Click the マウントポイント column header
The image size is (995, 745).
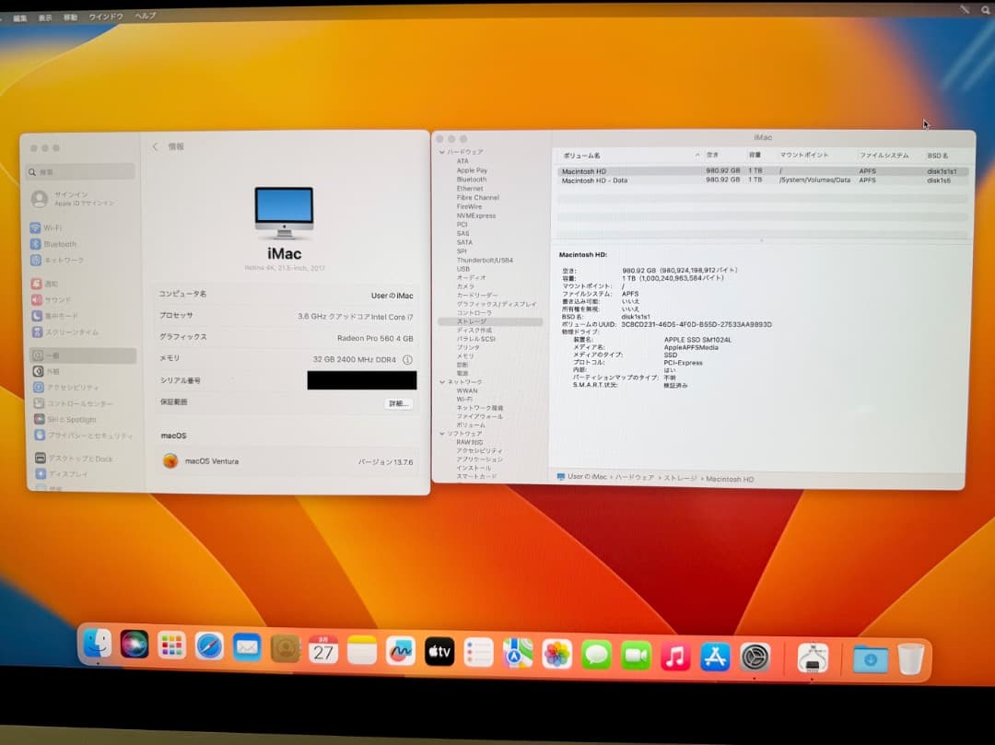point(804,156)
